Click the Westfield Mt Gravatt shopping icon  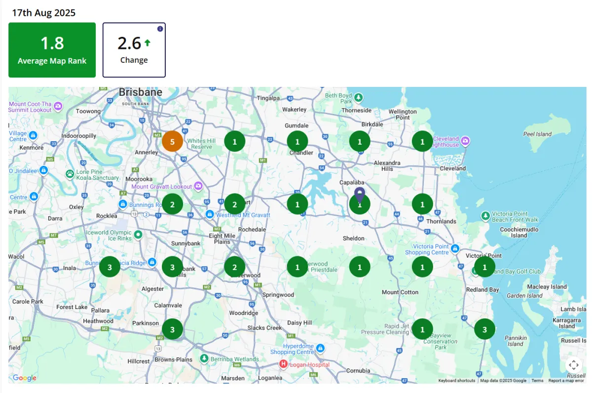click(x=210, y=214)
